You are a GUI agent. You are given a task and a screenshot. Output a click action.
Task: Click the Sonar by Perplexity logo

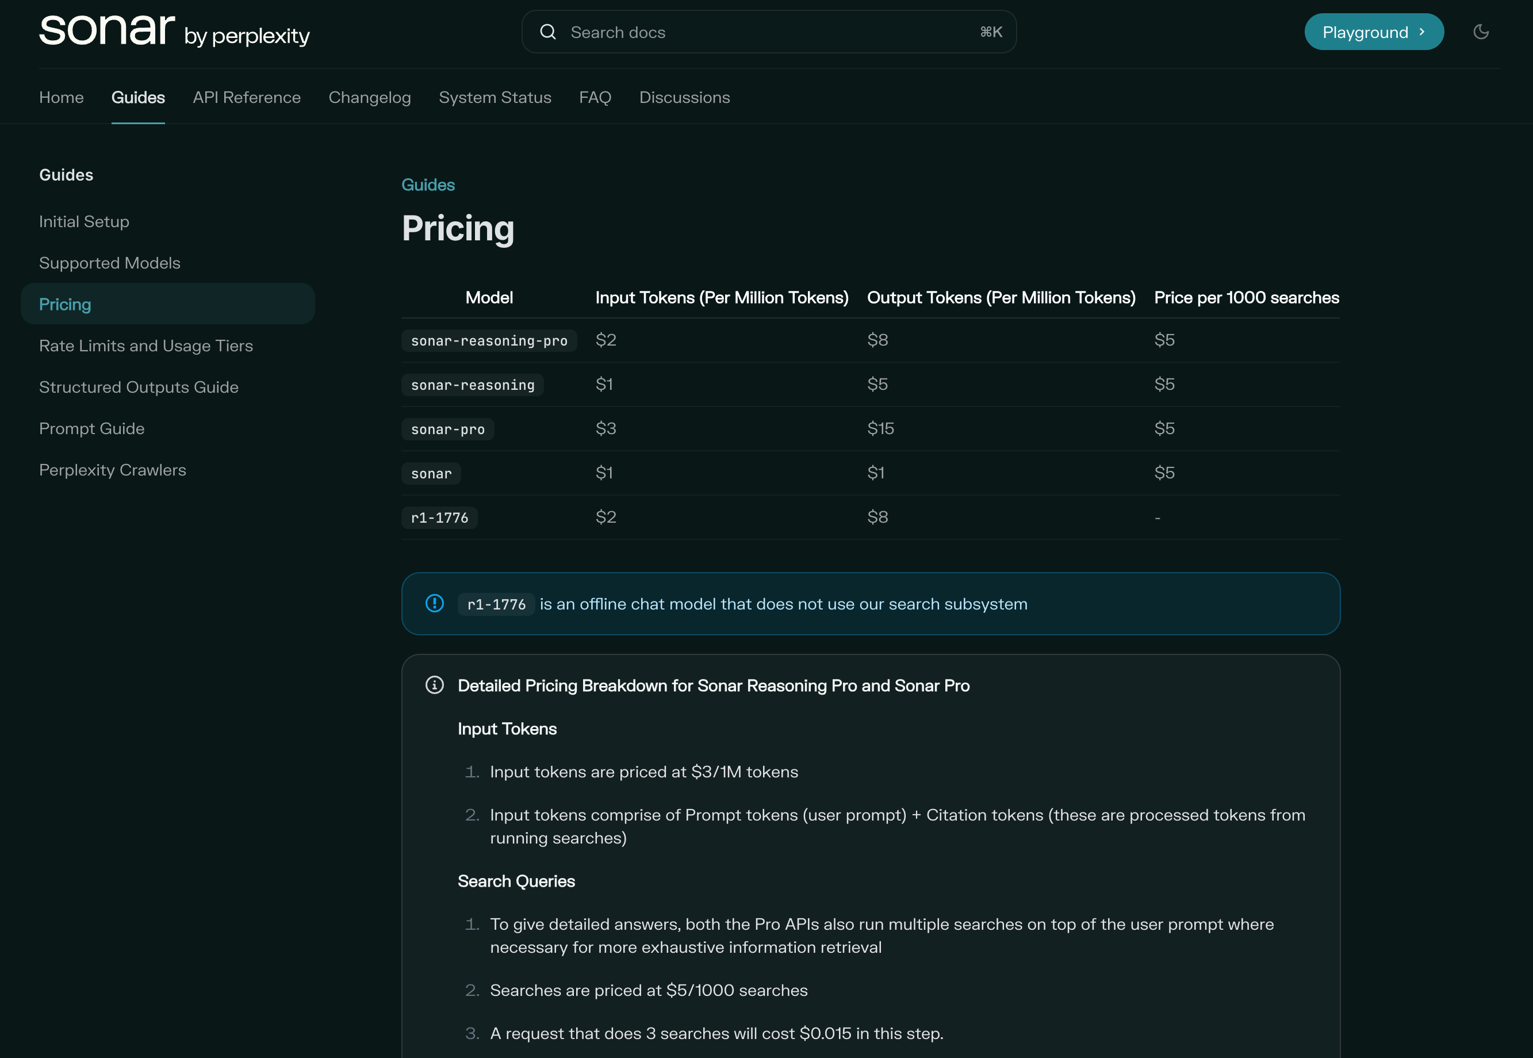point(174,31)
